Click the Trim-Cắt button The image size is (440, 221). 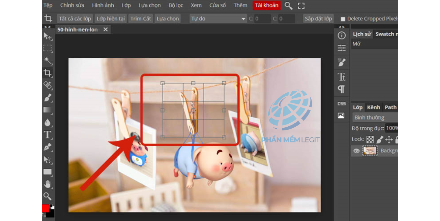141,19
